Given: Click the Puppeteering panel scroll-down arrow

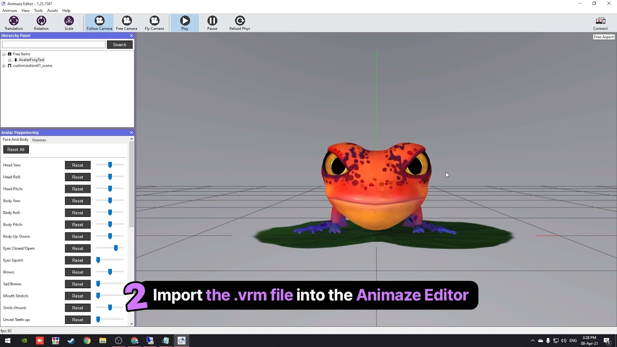Looking at the screenshot, I should (132, 324).
